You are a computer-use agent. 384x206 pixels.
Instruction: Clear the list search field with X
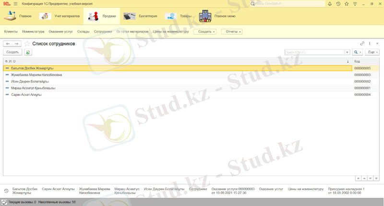pos(347,52)
